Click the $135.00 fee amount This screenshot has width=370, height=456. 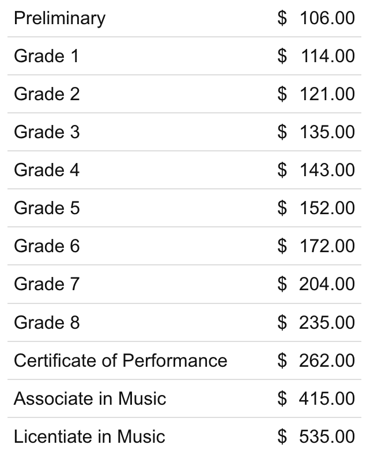tap(316, 132)
